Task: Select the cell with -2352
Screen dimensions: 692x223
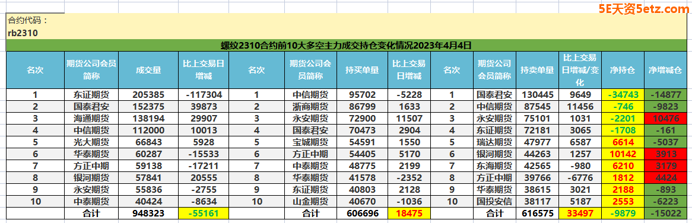Action: coord(409,178)
